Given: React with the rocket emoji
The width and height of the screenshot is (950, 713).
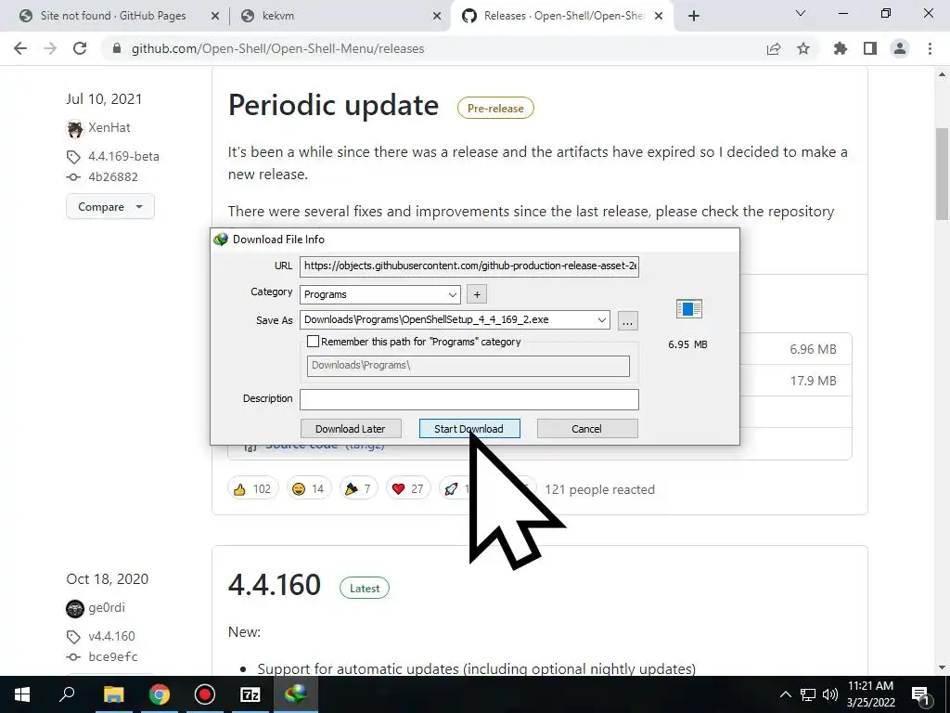Looking at the screenshot, I should click(x=452, y=488).
